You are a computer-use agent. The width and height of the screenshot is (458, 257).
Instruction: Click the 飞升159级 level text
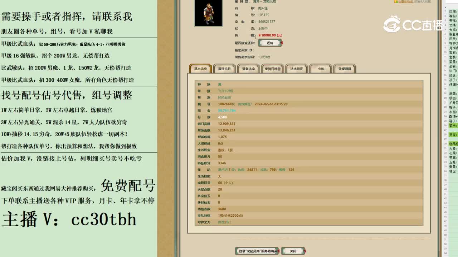225,91
